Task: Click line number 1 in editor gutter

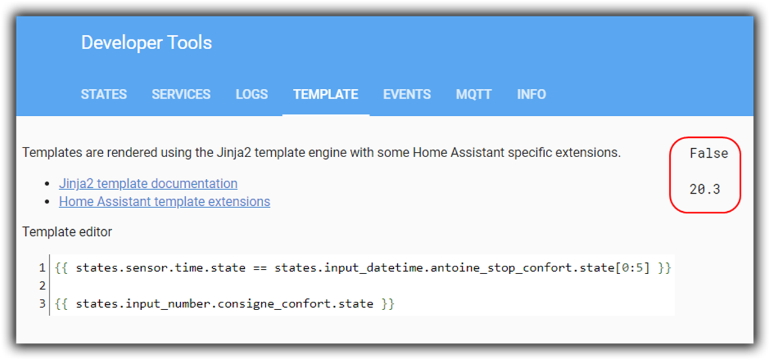Action: coord(42,268)
